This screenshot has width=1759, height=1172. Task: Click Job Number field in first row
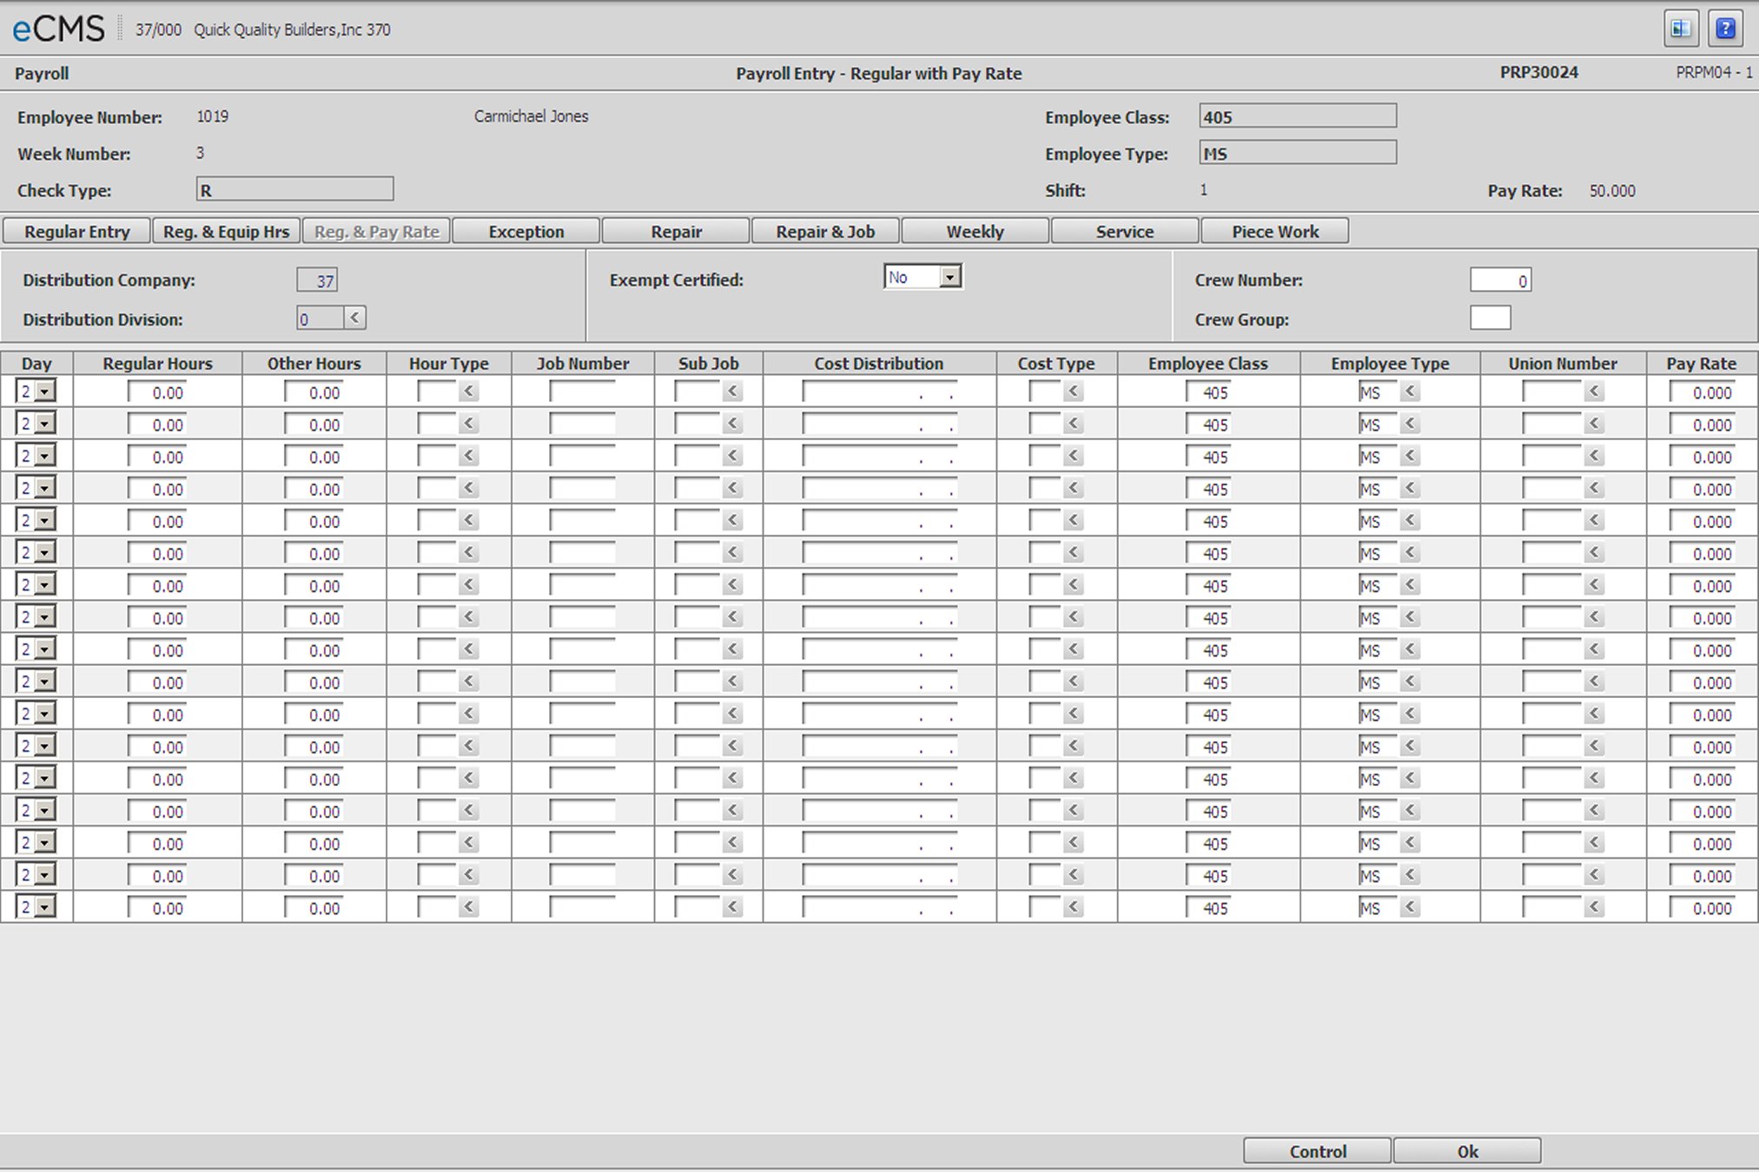[583, 392]
